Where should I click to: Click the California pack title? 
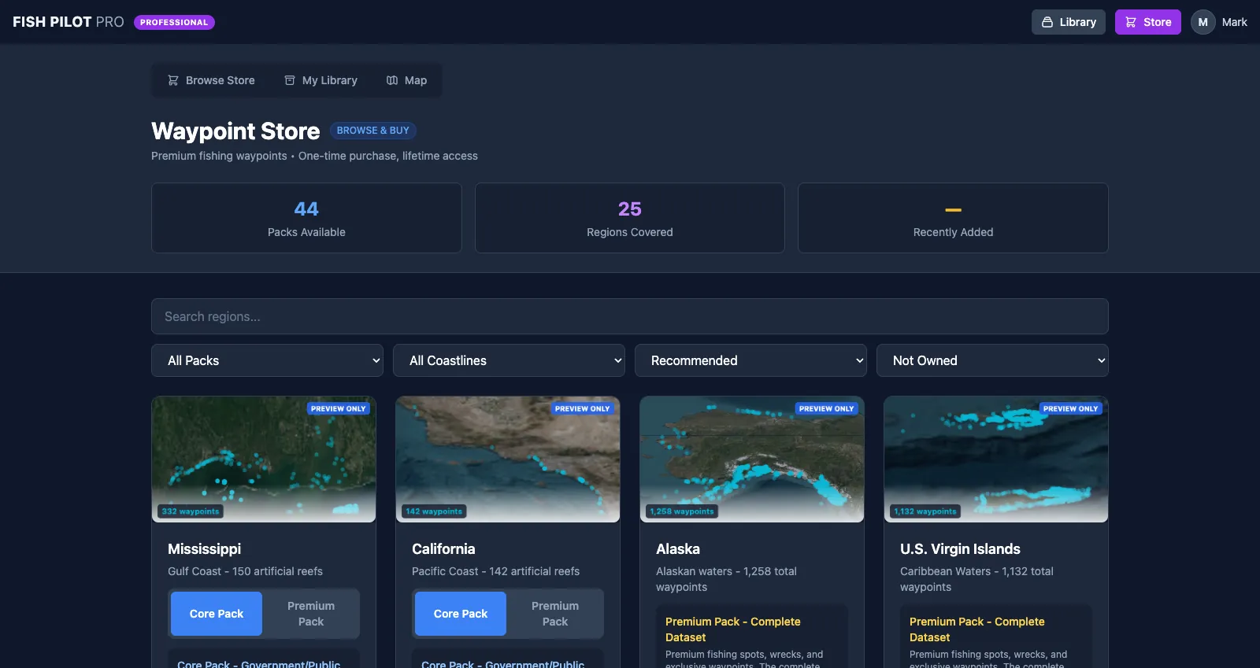coord(443,549)
